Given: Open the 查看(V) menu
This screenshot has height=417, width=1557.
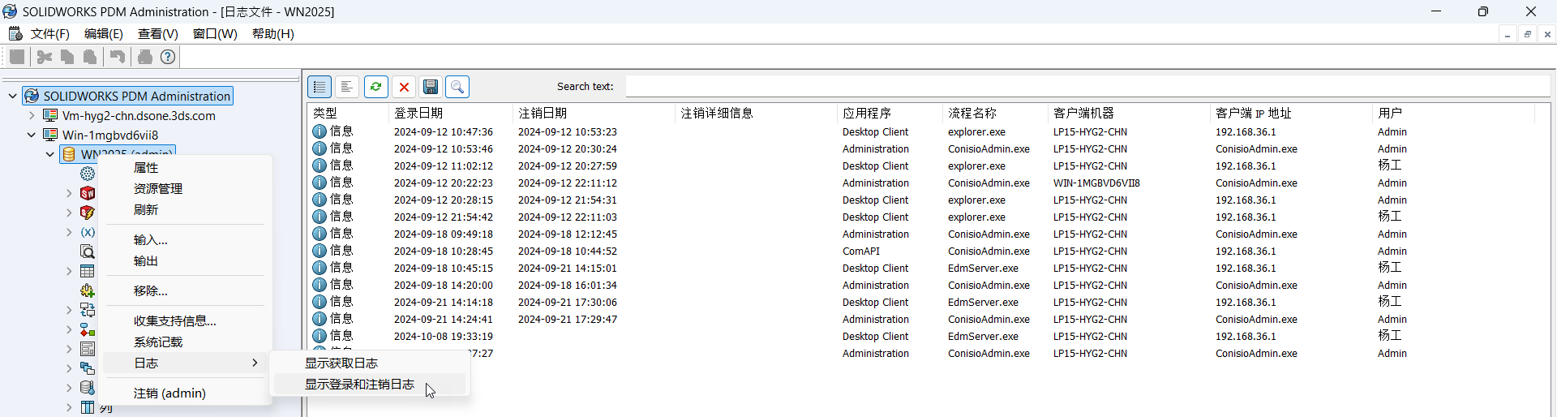Looking at the screenshot, I should [x=157, y=33].
